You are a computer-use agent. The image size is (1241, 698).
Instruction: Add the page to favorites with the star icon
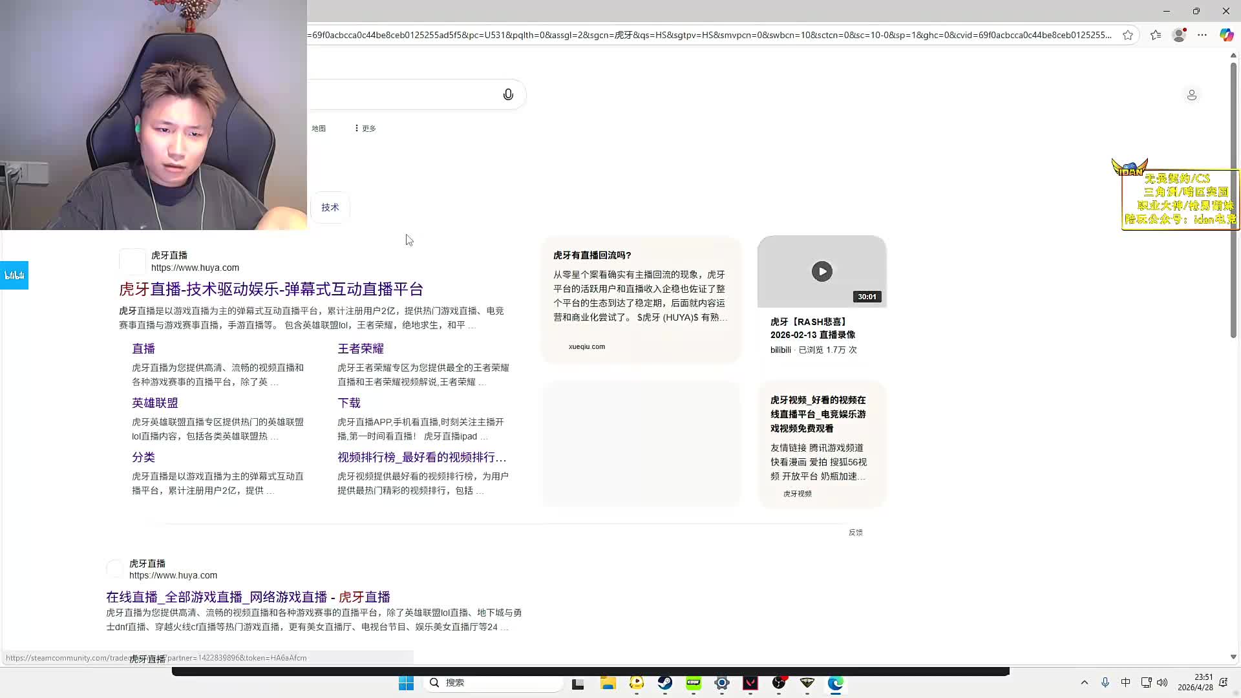point(1128,35)
